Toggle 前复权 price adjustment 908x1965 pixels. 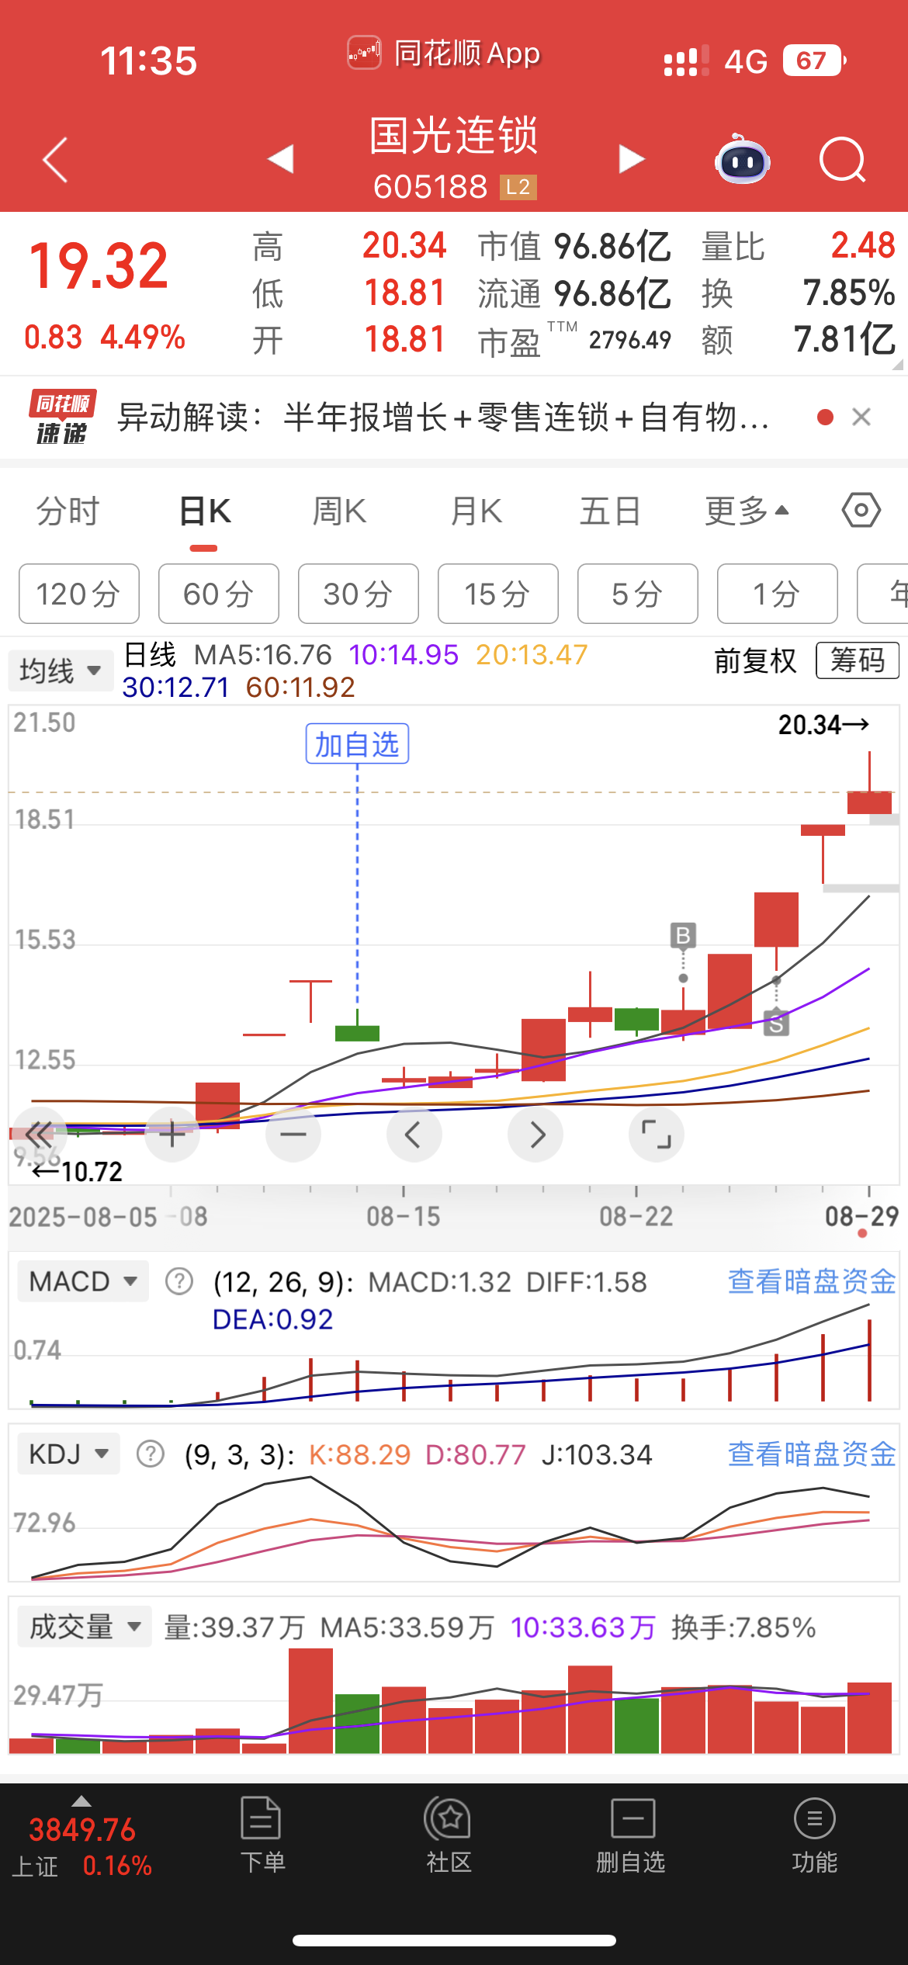pos(755,661)
